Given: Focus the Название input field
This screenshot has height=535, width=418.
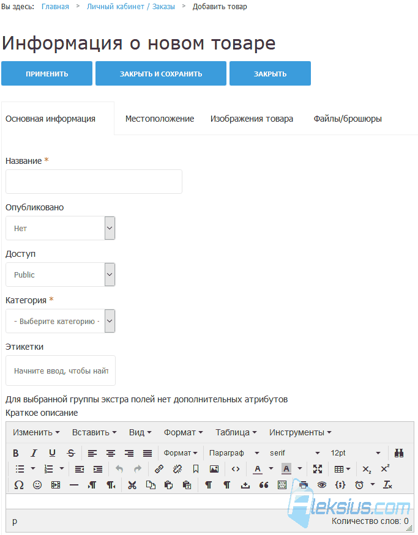Looking at the screenshot, I should coord(94,182).
